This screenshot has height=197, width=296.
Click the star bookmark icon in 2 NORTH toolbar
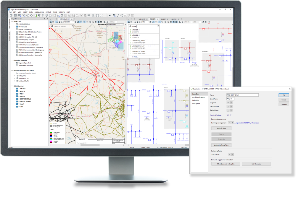point(150,22)
